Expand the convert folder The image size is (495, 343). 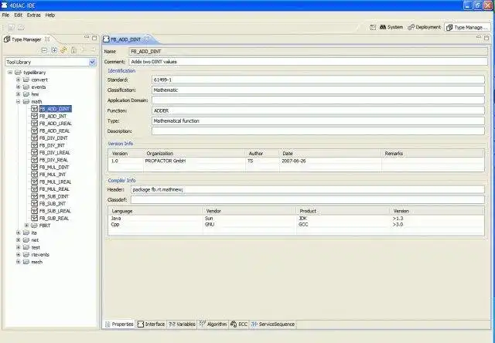tap(19, 80)
